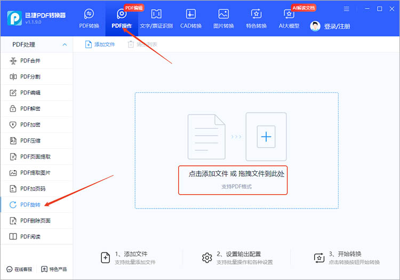Screen dimensions: 400x280
Task: Maximize the application window
Action: [x=380, y=9]
